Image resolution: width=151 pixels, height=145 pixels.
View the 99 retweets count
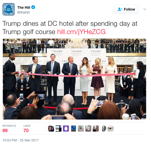[x=5, y=131]
